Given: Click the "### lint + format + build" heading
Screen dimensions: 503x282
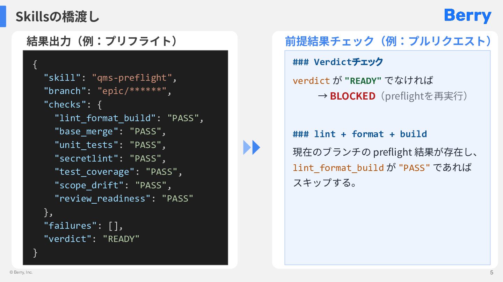Looking at the screenshot, I should tap(360, 134).
